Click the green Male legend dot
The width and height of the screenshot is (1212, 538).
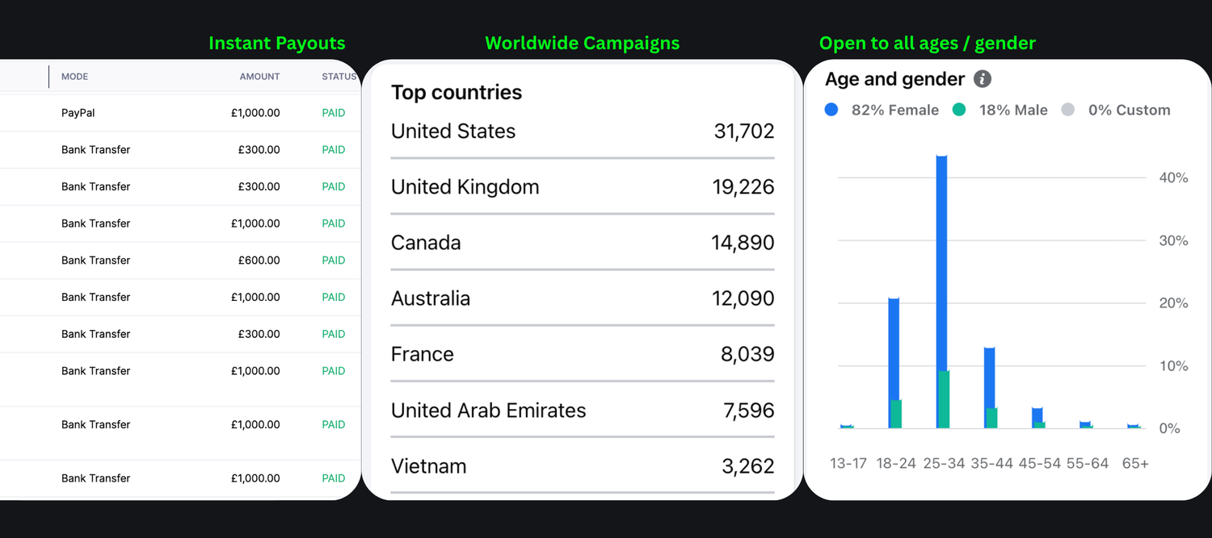pos(959,111)
